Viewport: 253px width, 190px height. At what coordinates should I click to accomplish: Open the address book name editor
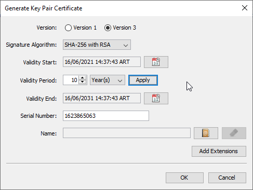[x=206, y=133]
